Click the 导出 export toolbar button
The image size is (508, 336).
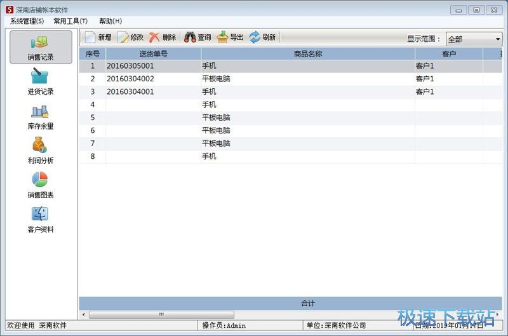click(x=230, y=37)
